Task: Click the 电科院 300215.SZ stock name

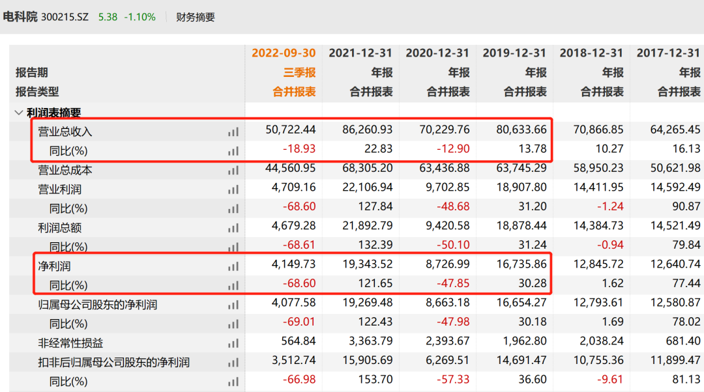Action: tap(47, 18)
